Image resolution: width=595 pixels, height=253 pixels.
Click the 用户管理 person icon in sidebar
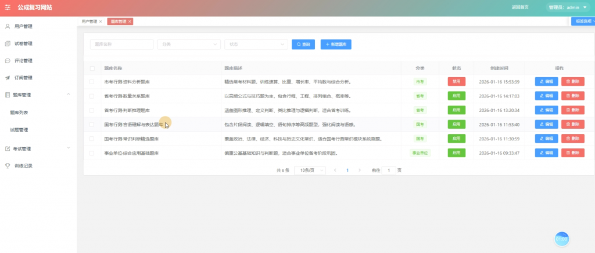pyautogui.click(x=7, y=27)
